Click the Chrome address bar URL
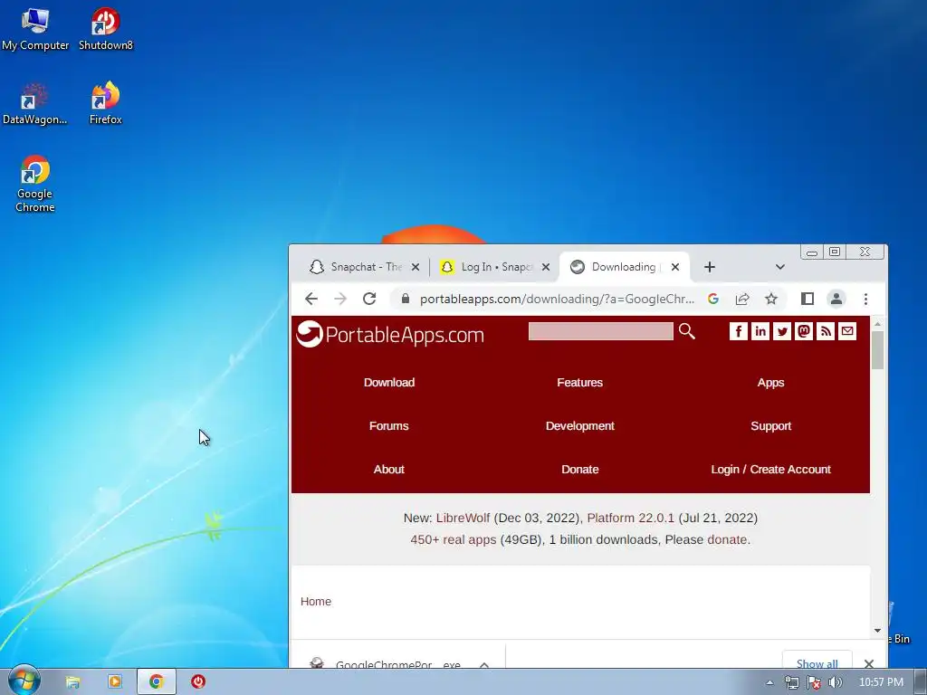Viewport: 927px width, 695px height. click(557, 299)
